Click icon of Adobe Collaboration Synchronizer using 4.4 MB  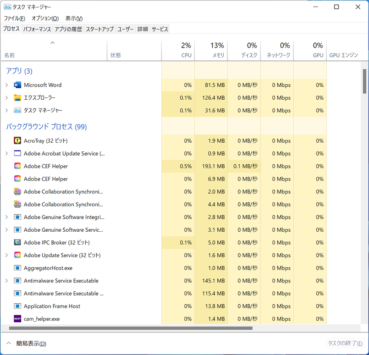coord(18,204)
